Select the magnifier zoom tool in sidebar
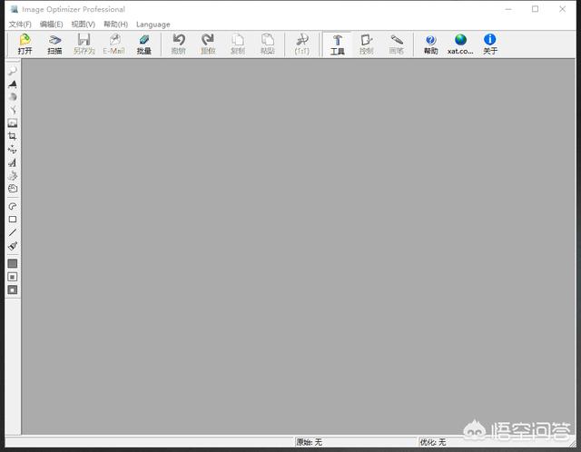This screenshot has height=452, width=581. click(13, 71)
